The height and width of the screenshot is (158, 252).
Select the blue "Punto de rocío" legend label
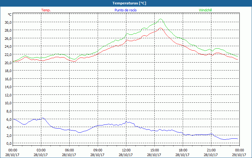[125, 10]
